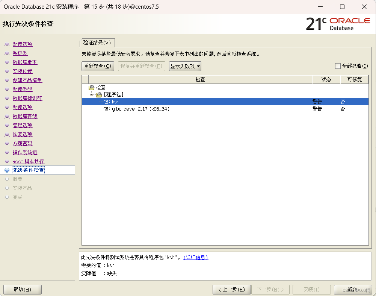Switch to the 验证结果 tab
Screen dimensions: 376x296
(x=97, y=43)
